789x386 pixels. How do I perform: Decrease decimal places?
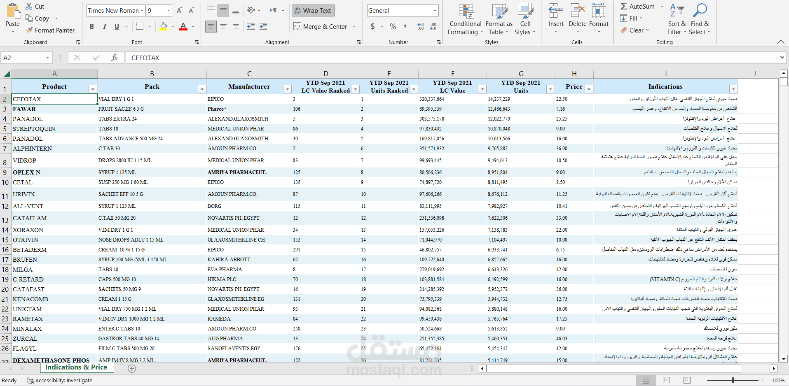tap(433, 26)
